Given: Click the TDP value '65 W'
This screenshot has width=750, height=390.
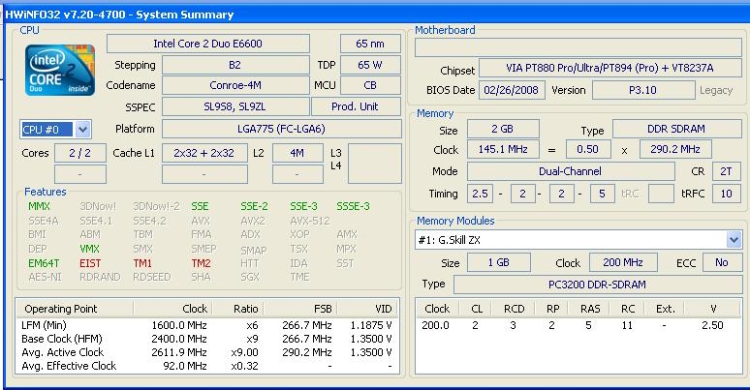Looking at the screenshot, I should click(x=370, y=65).
